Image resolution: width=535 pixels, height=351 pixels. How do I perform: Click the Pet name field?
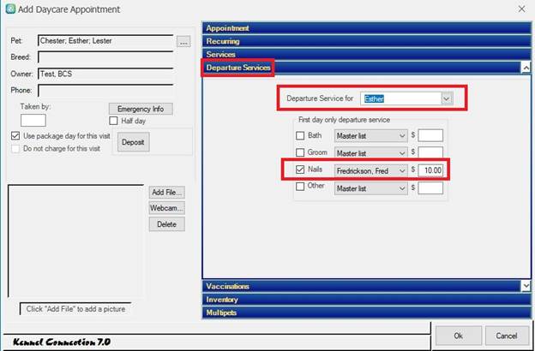point(105,40)
